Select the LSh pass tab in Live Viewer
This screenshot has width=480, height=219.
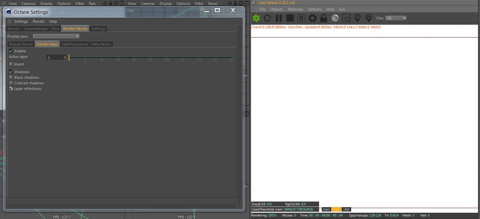[x=336, y=209]
